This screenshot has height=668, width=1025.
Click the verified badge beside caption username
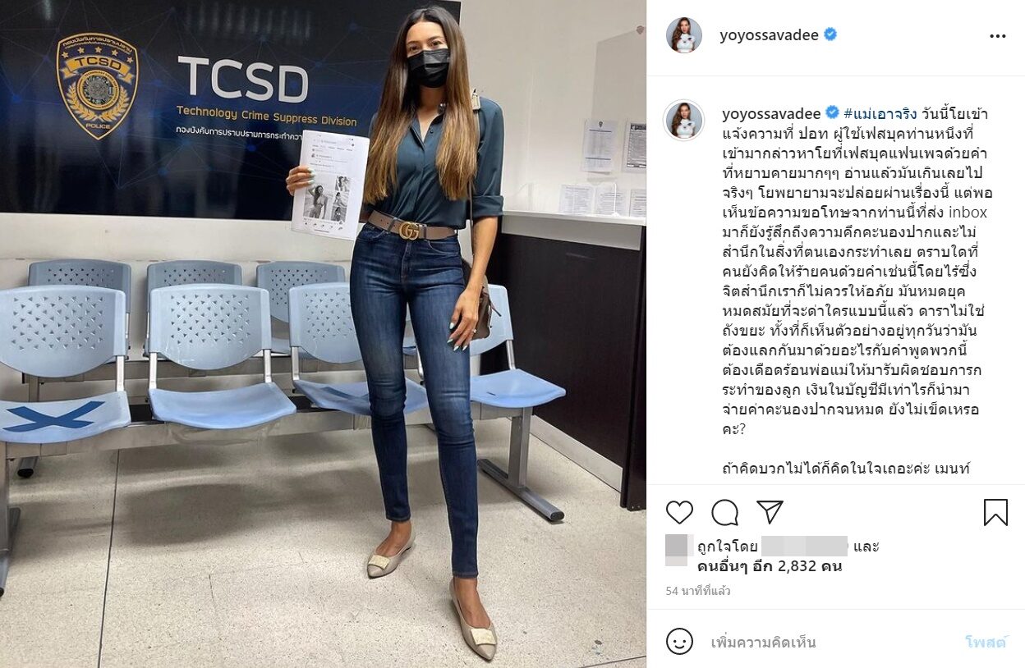tap(831, 113)
